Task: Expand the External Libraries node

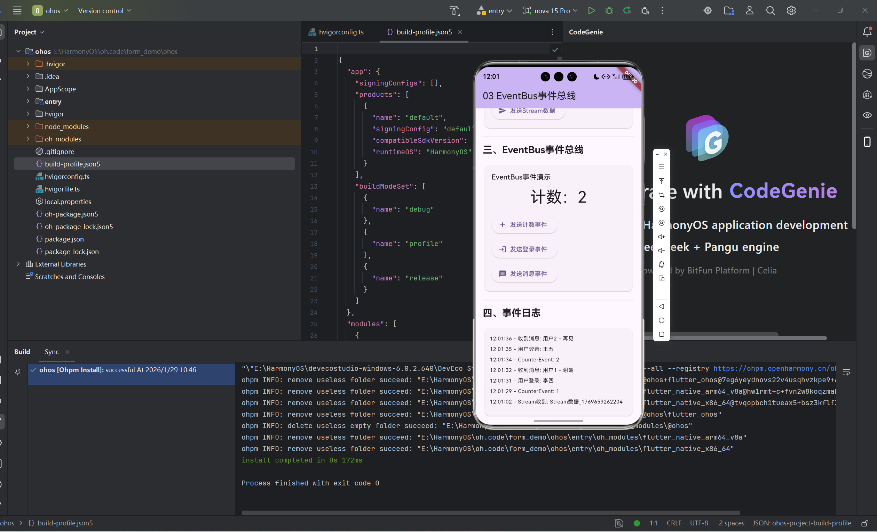Action: coord(18,264)
